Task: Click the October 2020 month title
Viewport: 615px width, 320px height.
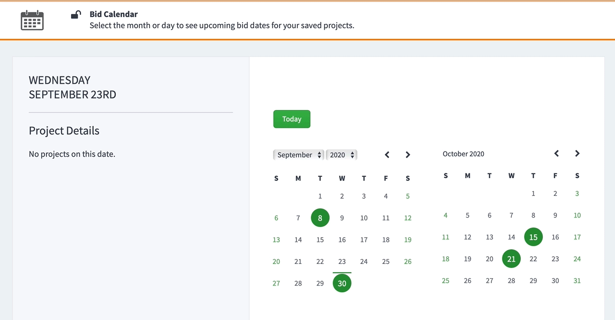Action: pyautogui.click(x=464, y=154)
